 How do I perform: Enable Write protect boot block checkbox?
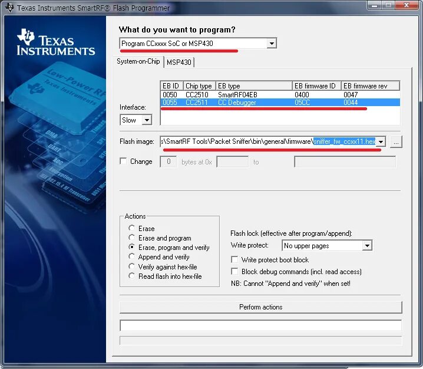234,260
